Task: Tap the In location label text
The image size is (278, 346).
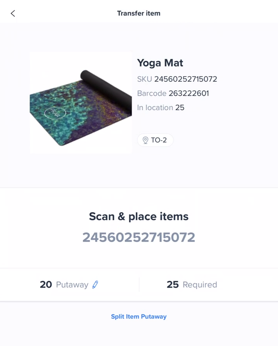Action: point(155,107)
